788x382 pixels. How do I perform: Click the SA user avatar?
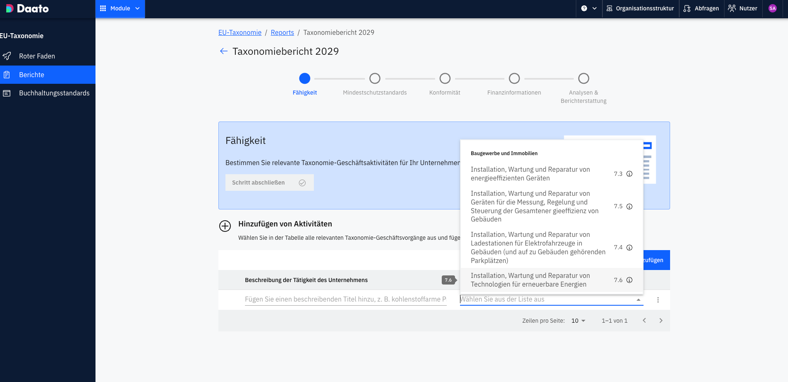[x=773, y=8]
